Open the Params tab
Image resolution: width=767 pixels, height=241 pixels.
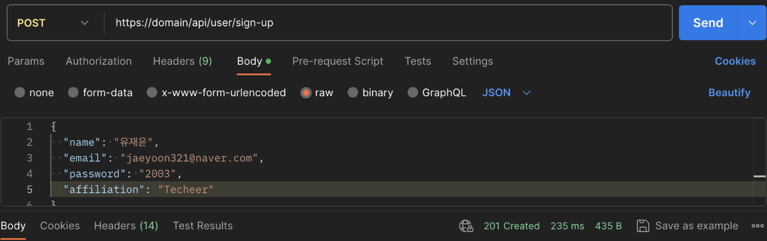coord(26,61)
